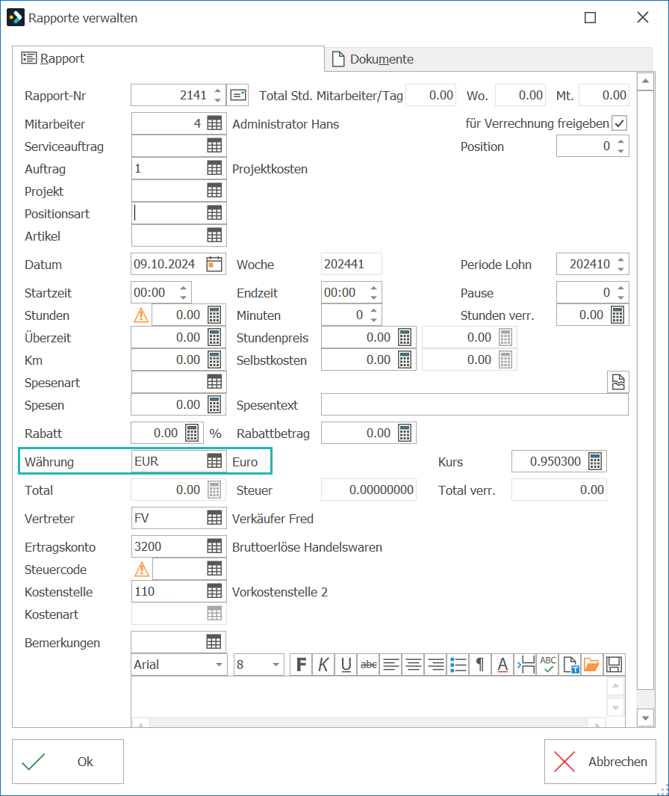
Task: Increase Startzeit with the stepper up arrow
Action: click(183, 288)
